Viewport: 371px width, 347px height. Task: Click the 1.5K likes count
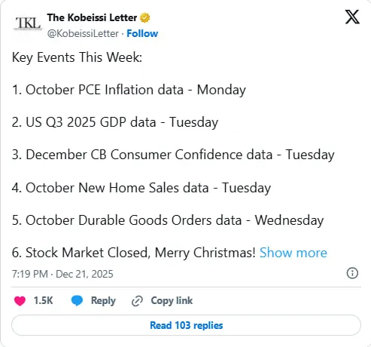point(43,300)
